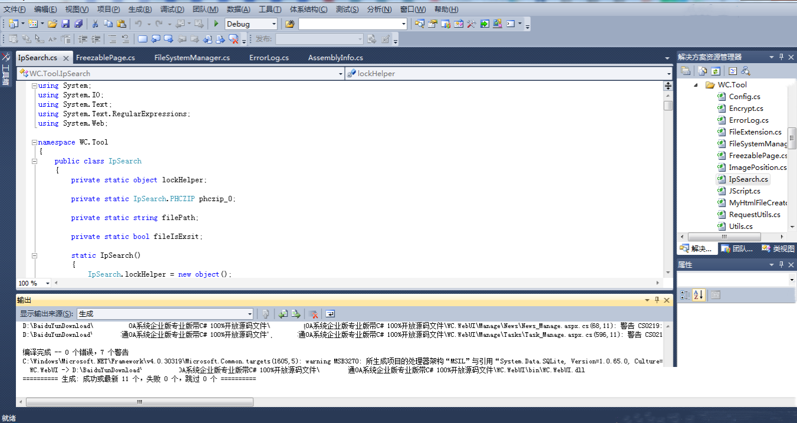Image resolution: width=797 pixels, height=423 pixels.
Task: Toggle auto-hide pin on Properties panel
Action: 781,265
